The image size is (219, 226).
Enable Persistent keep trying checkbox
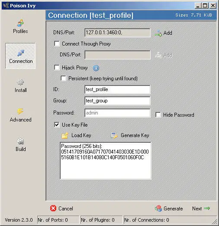(x=63, y=79)
